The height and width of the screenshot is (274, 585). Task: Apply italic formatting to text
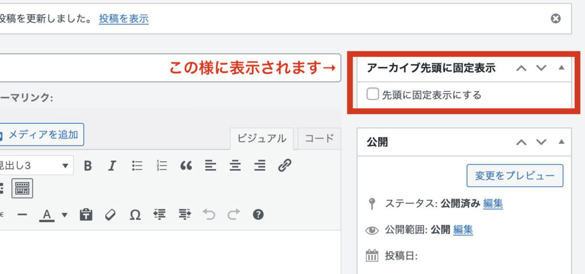click(112, 166)
